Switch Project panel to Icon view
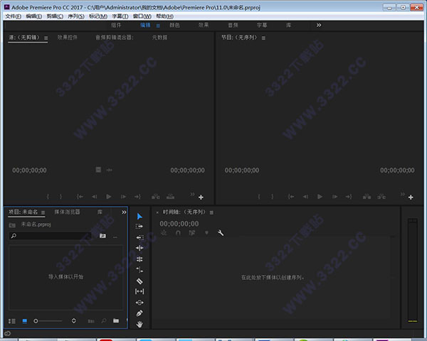This screenshot has width=427, height=341. coord(24,321)
